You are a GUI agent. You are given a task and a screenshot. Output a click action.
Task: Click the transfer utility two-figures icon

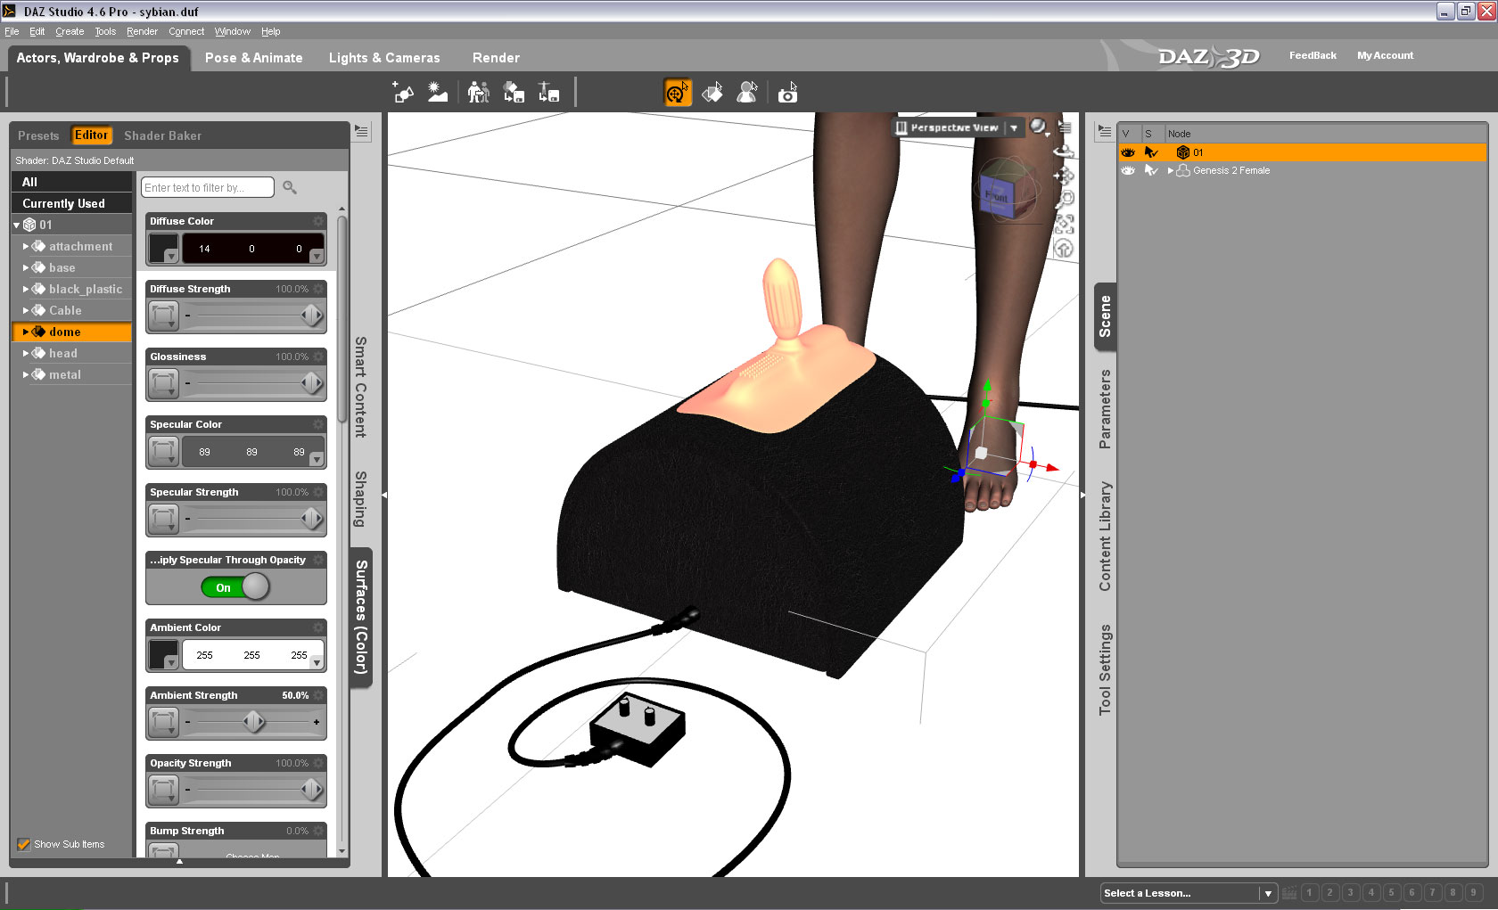[x=479, y=93]
